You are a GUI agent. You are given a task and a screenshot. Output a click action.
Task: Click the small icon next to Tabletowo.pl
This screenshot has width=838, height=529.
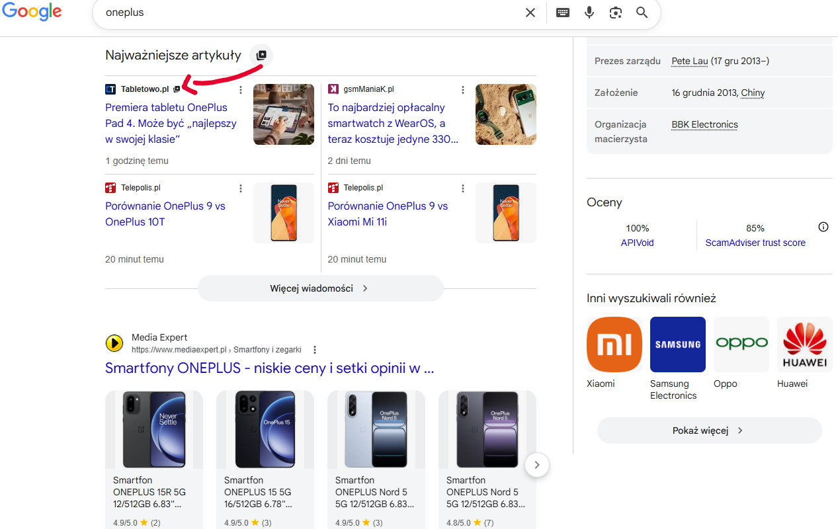click(177, 89)
